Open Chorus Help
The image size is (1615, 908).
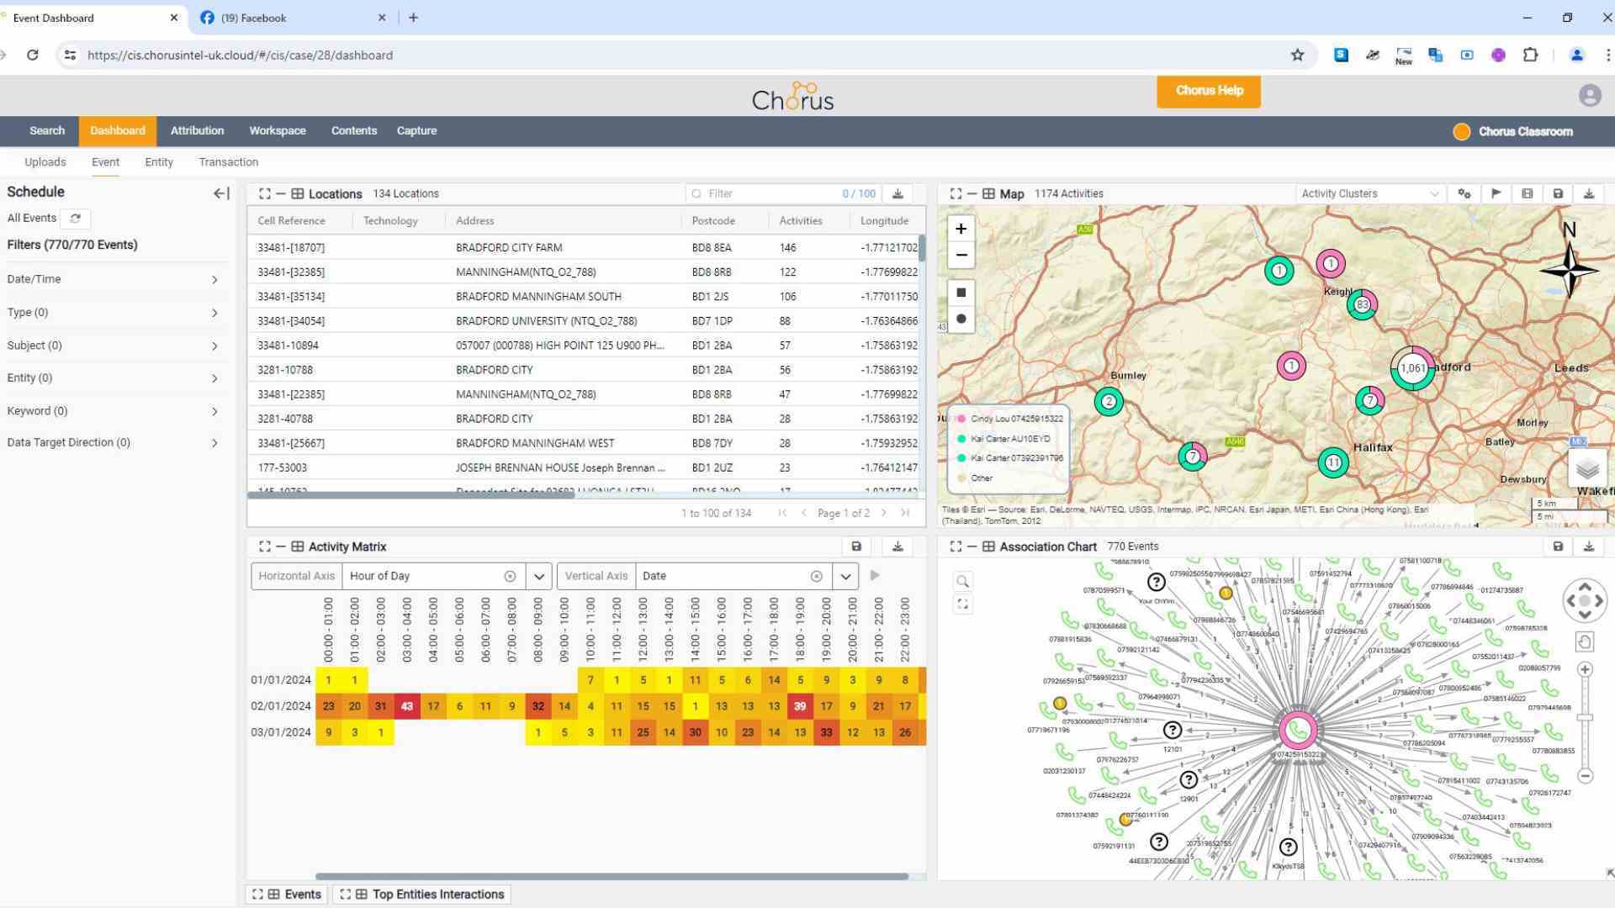click(x=1209, y=92)
